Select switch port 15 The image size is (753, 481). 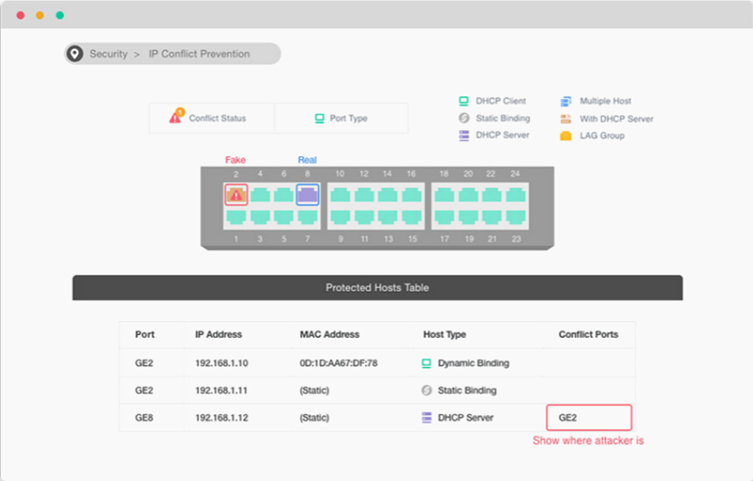click(x=411, y=217)
